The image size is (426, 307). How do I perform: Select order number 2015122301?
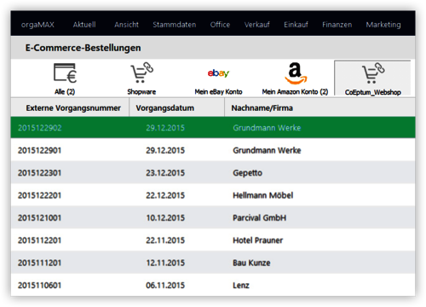point(39,173)
